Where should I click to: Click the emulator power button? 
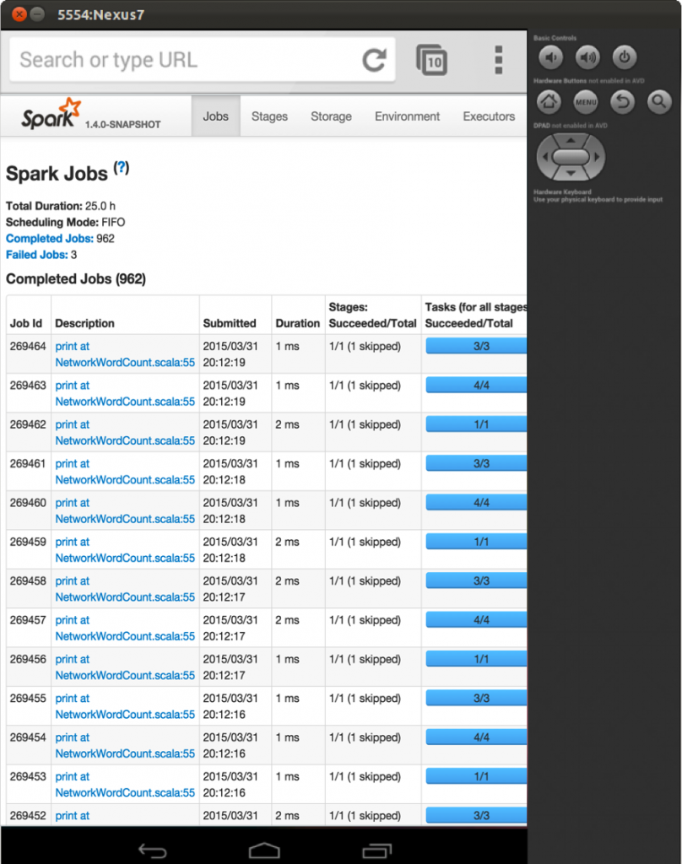click(624, 57)
